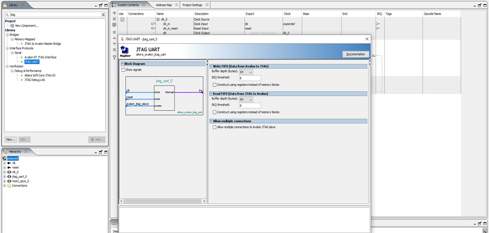Enable the Show signals checkbox
Image resolution: width=489 pixels, height=233 pixels.
point(123,70)
